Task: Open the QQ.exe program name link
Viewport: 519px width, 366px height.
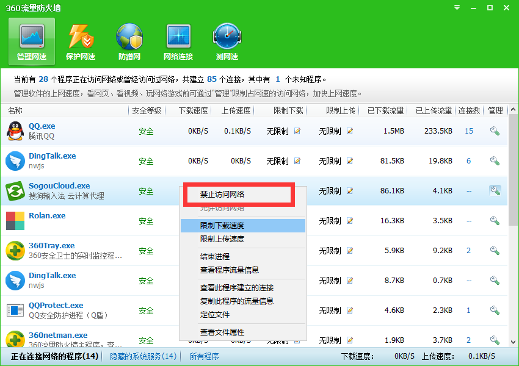Action: tap(42, 126)
